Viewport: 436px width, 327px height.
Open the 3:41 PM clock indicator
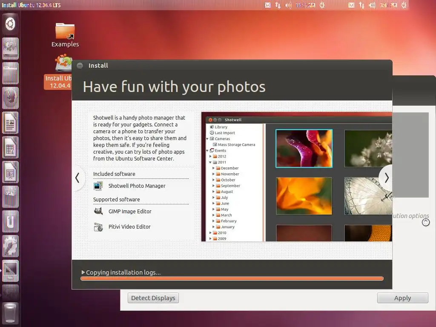[388, 5]
